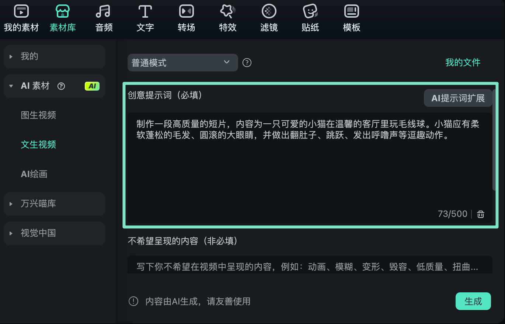Open the 贴纸 (Stickers) panel
Screen dimensions: 505x324
tap(310, 17)
